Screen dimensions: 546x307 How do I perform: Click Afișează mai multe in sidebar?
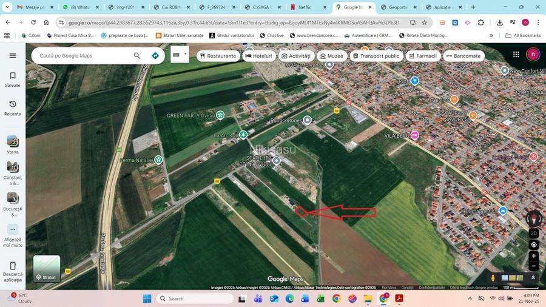13,235
